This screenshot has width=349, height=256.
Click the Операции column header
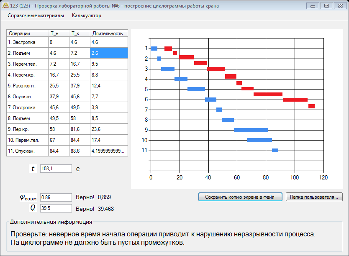(x=27, y=33)
